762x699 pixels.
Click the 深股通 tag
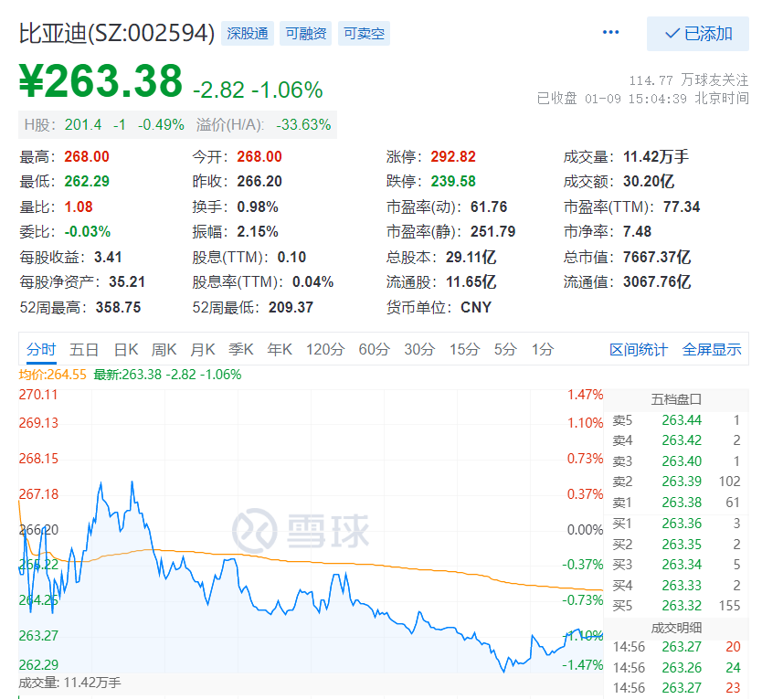[x=248, y=34]
